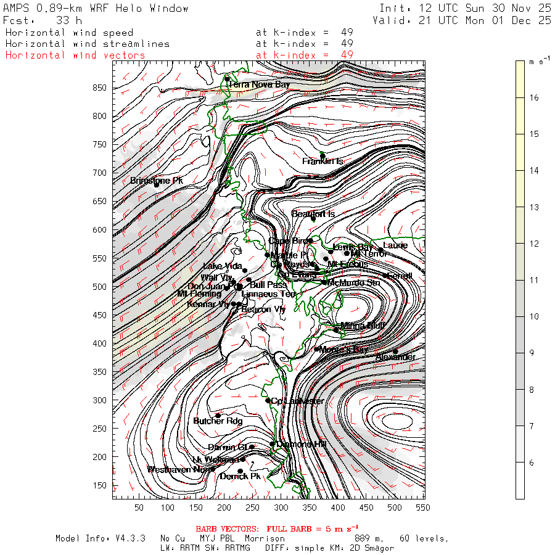Click the red 'BARB VECTORS: FULL BARB = 5 m s-1' caption
The width and height of the screenshot is (555, 555).
coord(277,529)
